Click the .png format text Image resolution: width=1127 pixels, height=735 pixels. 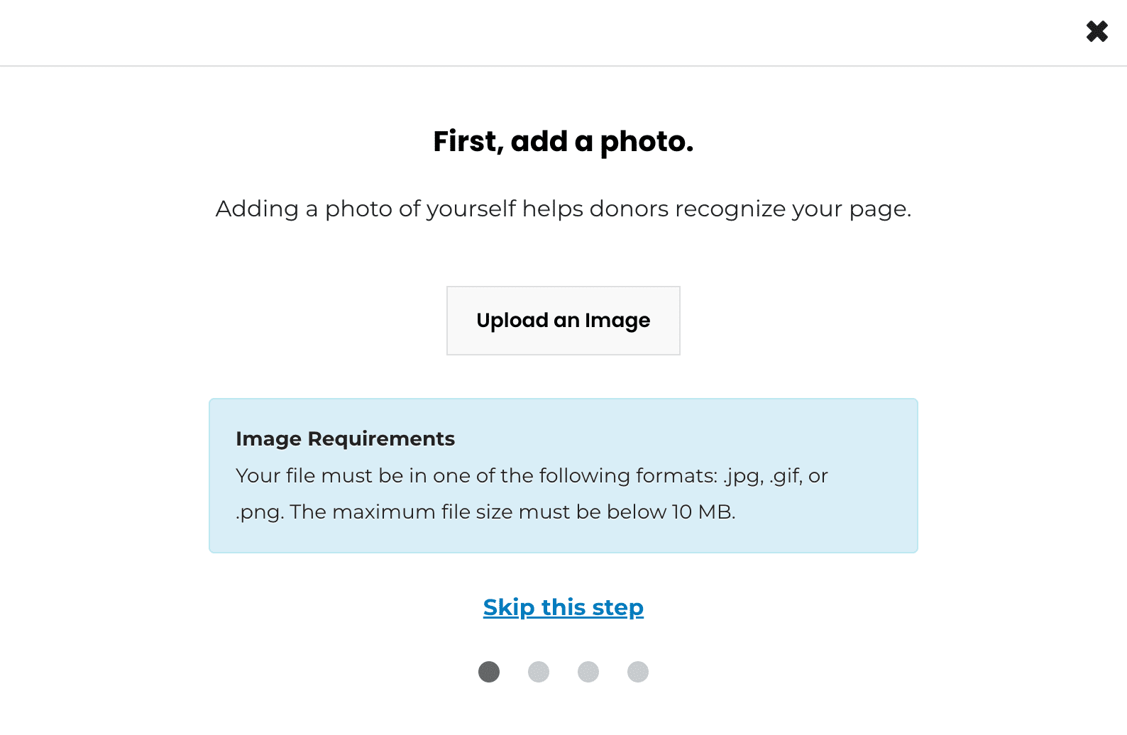pyautogui.click(x=259, y=512)
